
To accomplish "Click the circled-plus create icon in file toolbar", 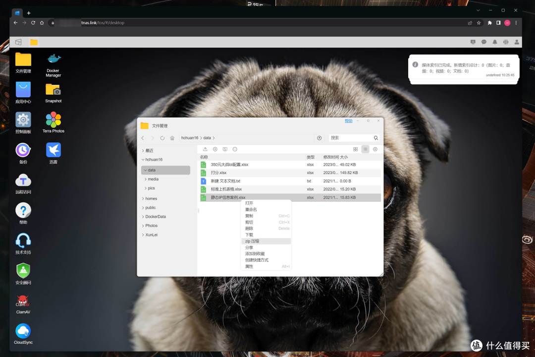I will (x=215, y=149).
